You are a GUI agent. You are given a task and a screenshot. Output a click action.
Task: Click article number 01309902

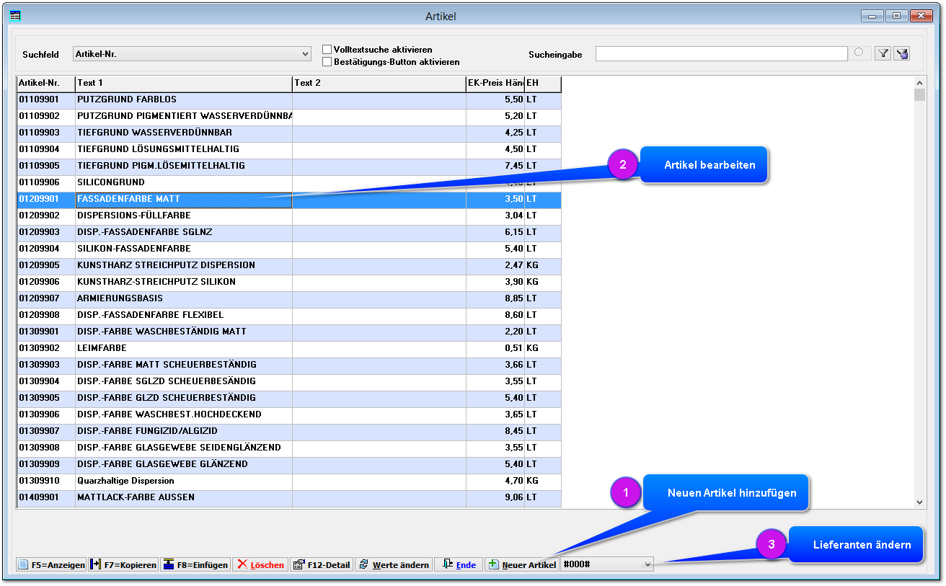(39, 348)
